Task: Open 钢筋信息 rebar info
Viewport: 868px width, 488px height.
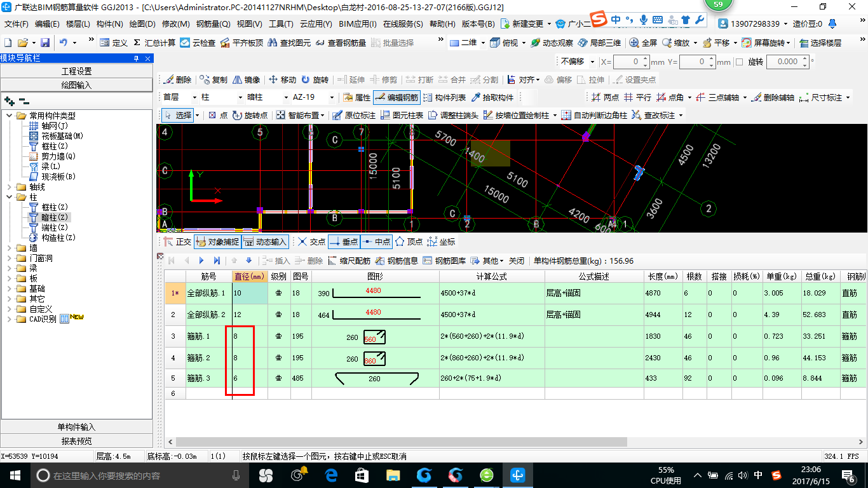Action: pos(397,261)
